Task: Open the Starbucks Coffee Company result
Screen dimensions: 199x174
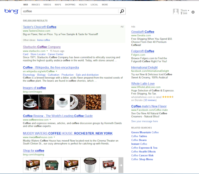Action: pos(42,47)
